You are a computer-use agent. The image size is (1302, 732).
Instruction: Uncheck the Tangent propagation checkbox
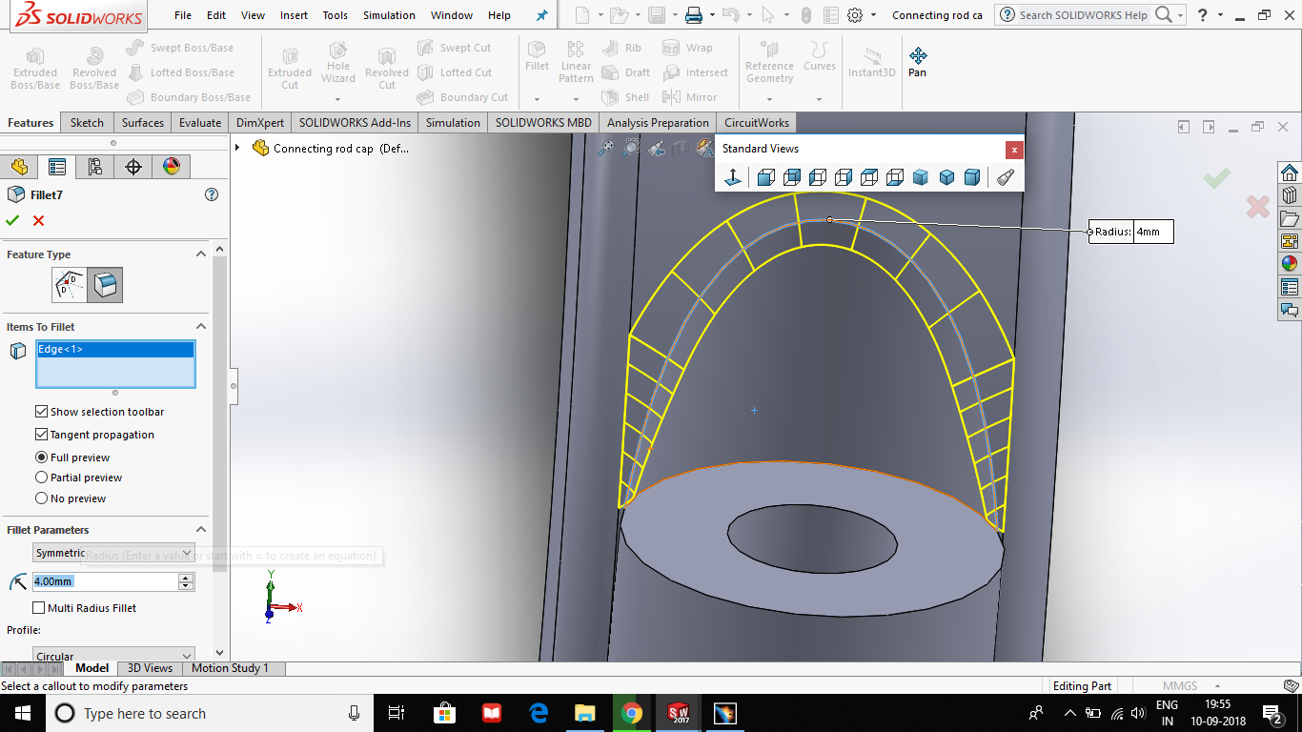click(40, 434)
